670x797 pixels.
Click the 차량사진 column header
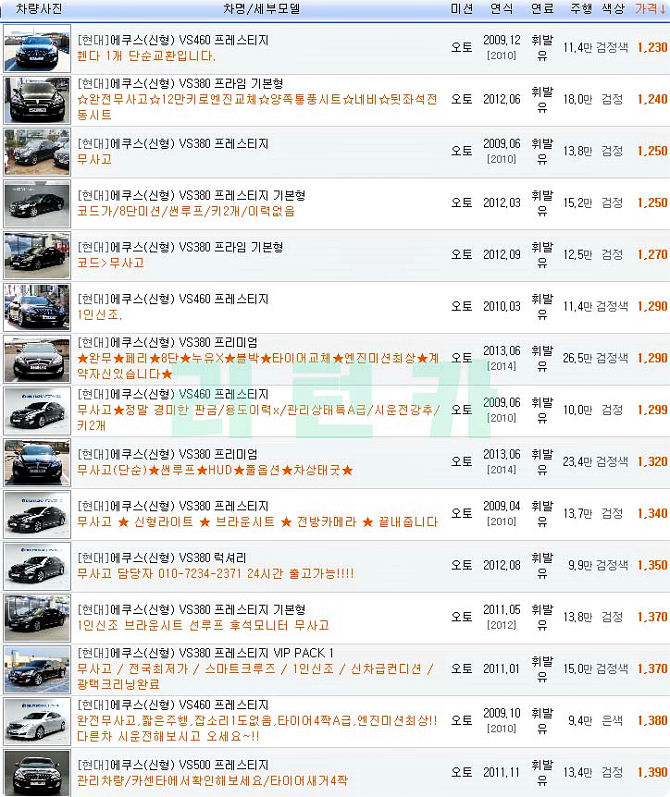pyautogui.click(x=39, y=8)
